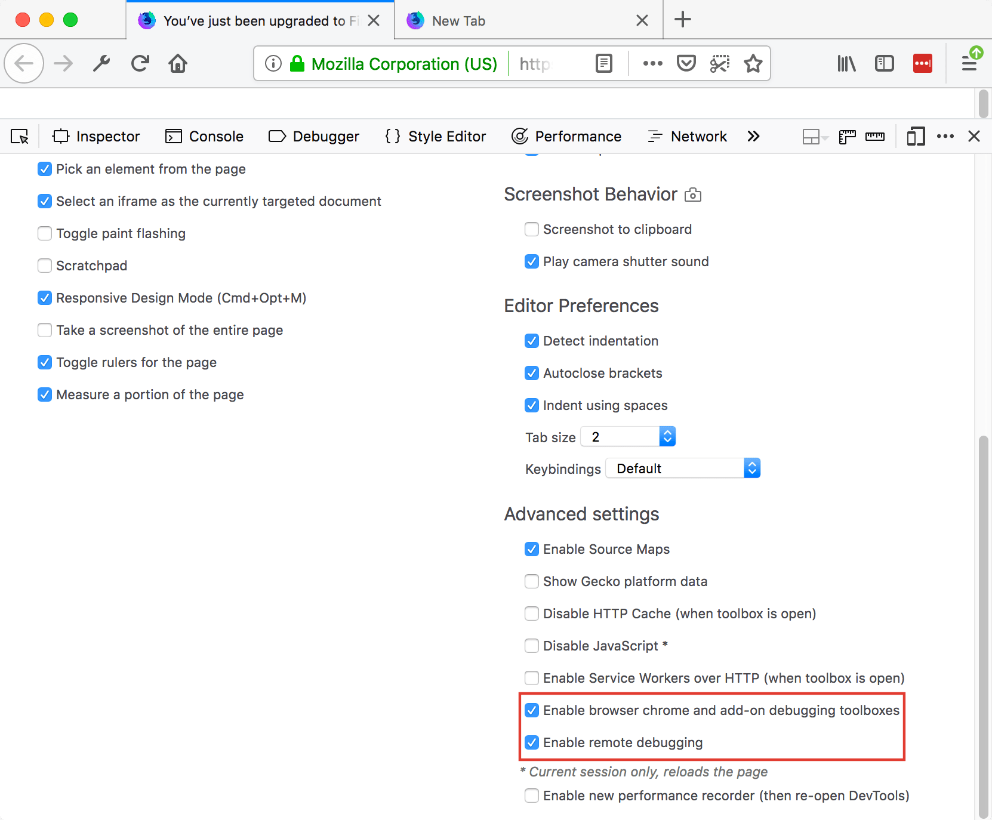The height and width of the screenshot is (820, 992).
Task: Increase Tab size using the stepper
Action: pos(668,432)
